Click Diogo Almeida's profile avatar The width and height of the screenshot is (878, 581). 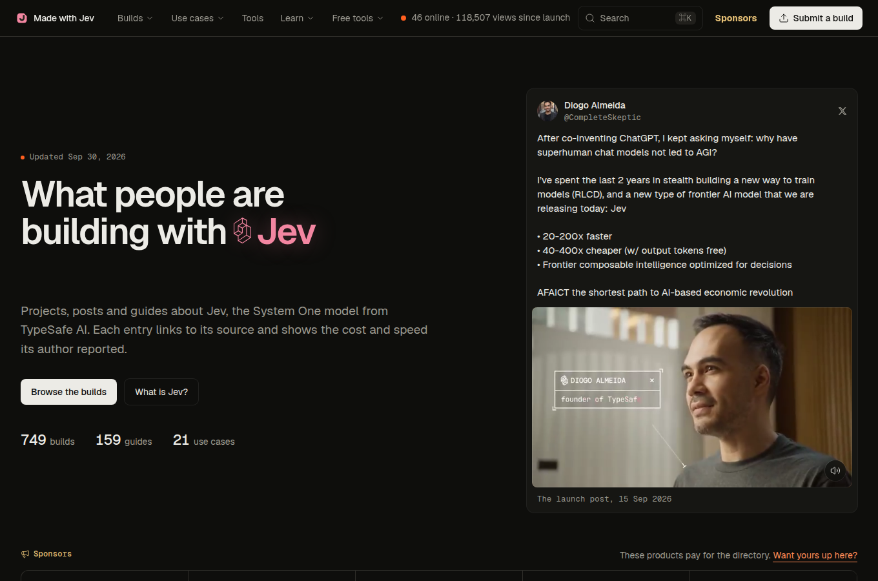(547, 110)
